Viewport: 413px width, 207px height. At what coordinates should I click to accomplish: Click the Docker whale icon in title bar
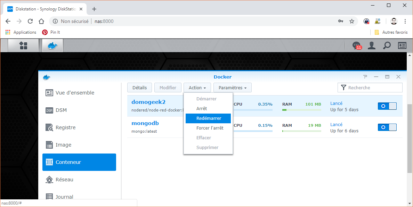pos(47,77)
